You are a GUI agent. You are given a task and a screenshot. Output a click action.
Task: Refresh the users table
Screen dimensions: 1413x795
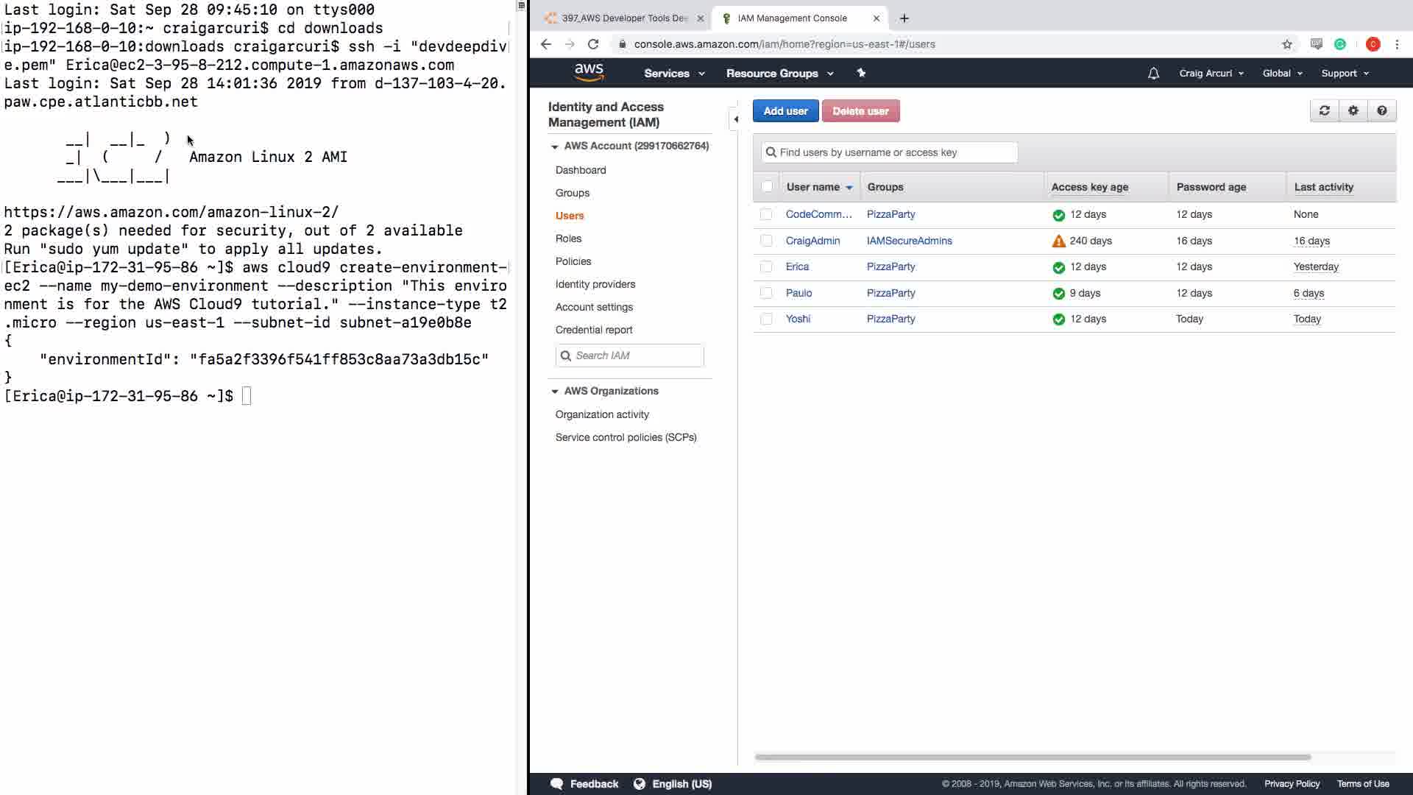click(1324, 111)
